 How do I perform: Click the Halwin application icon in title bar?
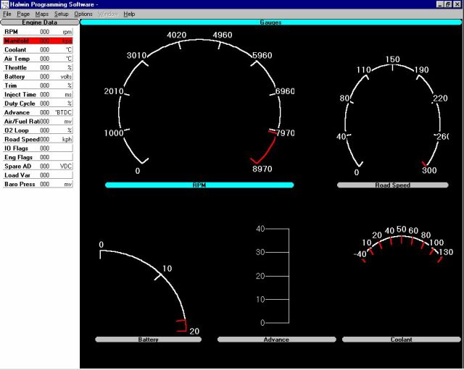pos(7,4)
